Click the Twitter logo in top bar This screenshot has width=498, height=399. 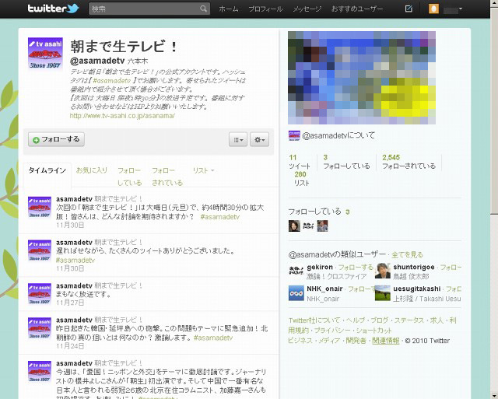[53, 9]
